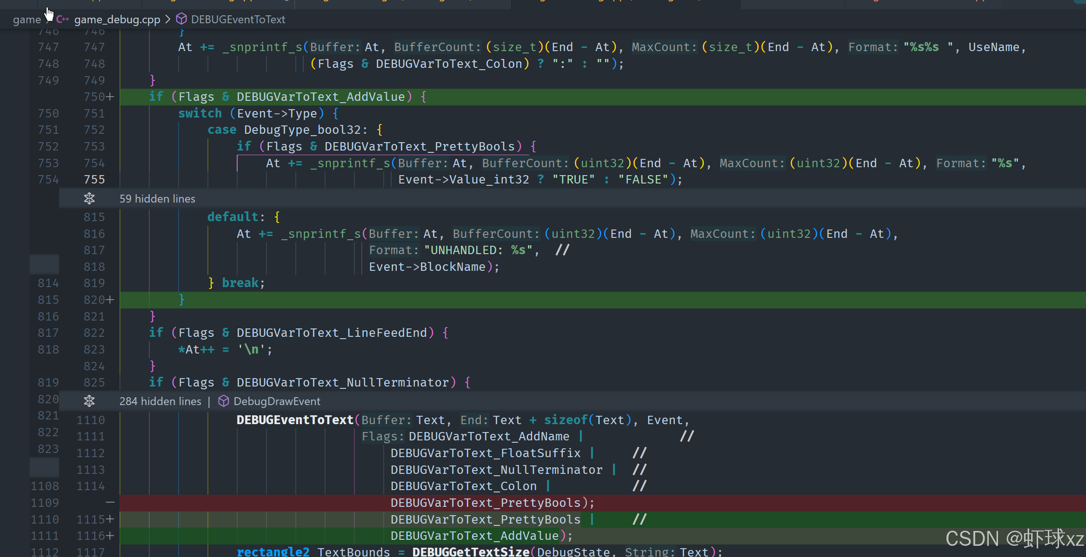The image size is (1086, 557).
Task: Open game_debug.cpp breadcrumb item
Action: click(117, 20)
